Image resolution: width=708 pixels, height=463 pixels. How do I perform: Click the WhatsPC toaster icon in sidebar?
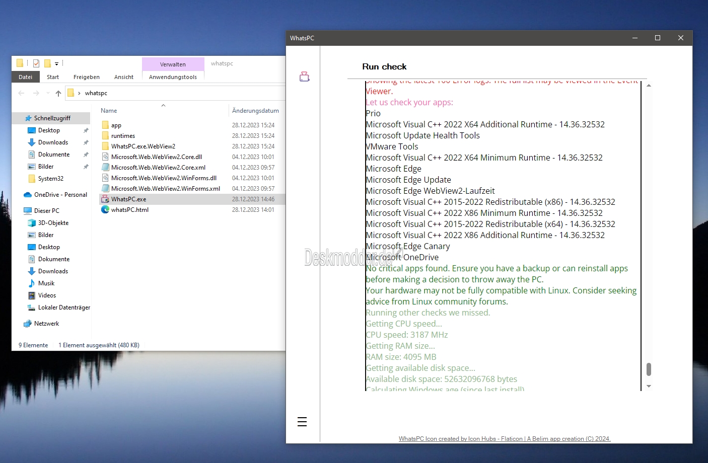pos(304,76)
